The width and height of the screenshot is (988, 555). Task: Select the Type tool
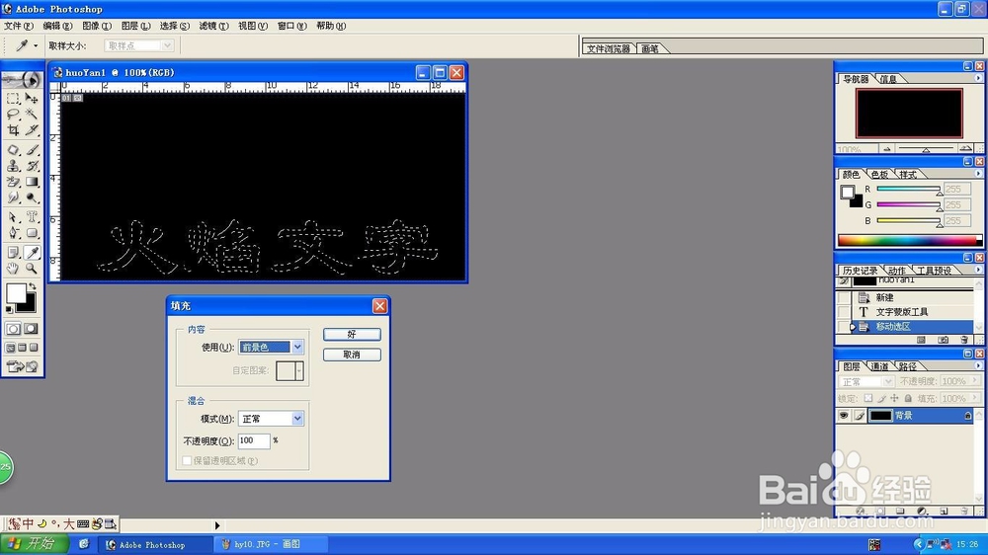32,217
